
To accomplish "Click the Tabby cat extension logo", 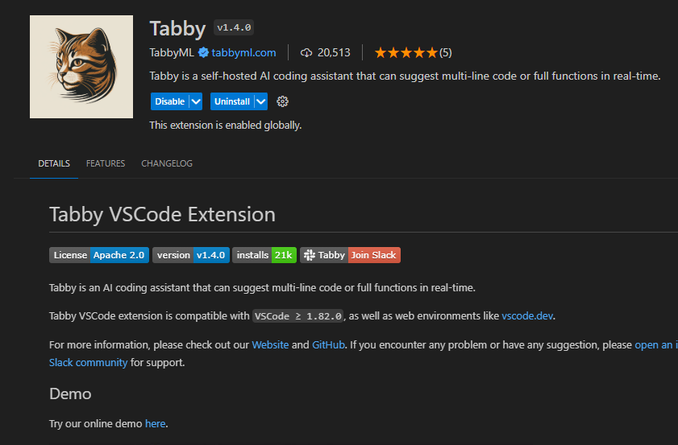I will coord(81,67).
